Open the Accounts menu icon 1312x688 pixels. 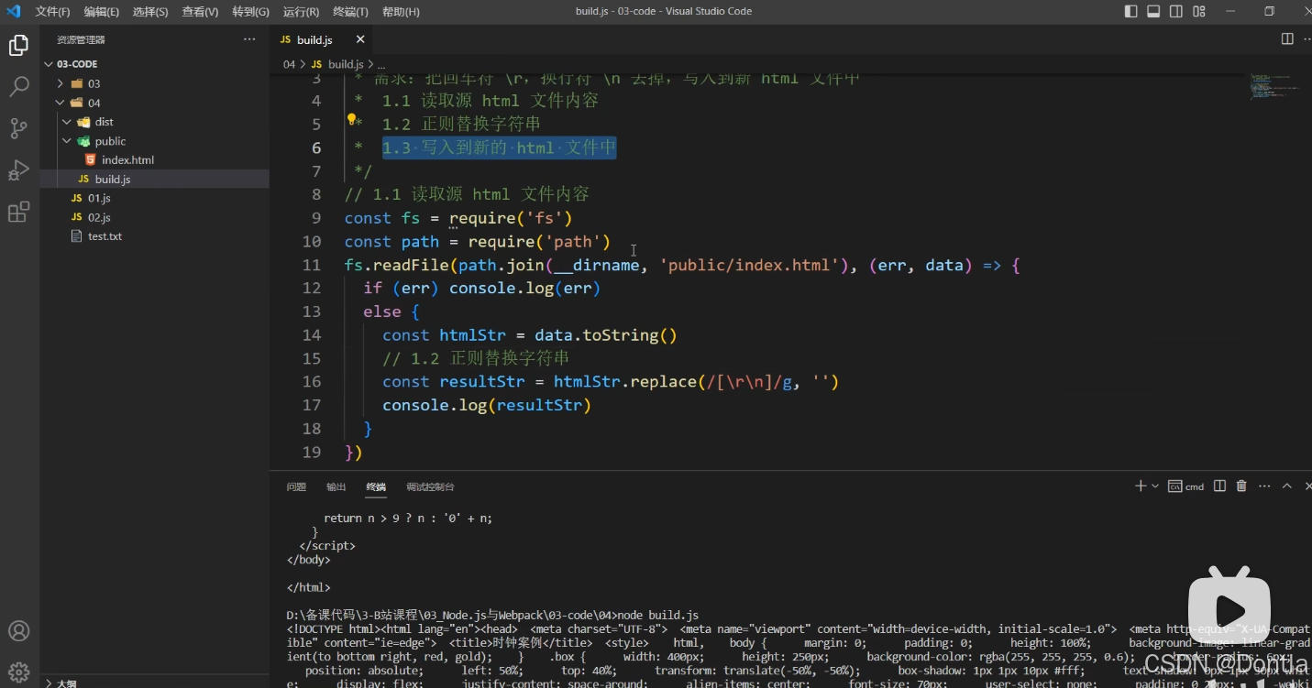18,631
